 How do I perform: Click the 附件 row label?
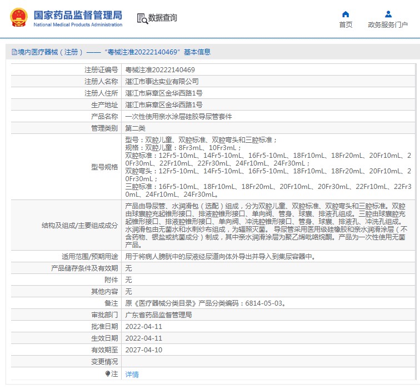point(111,280)
